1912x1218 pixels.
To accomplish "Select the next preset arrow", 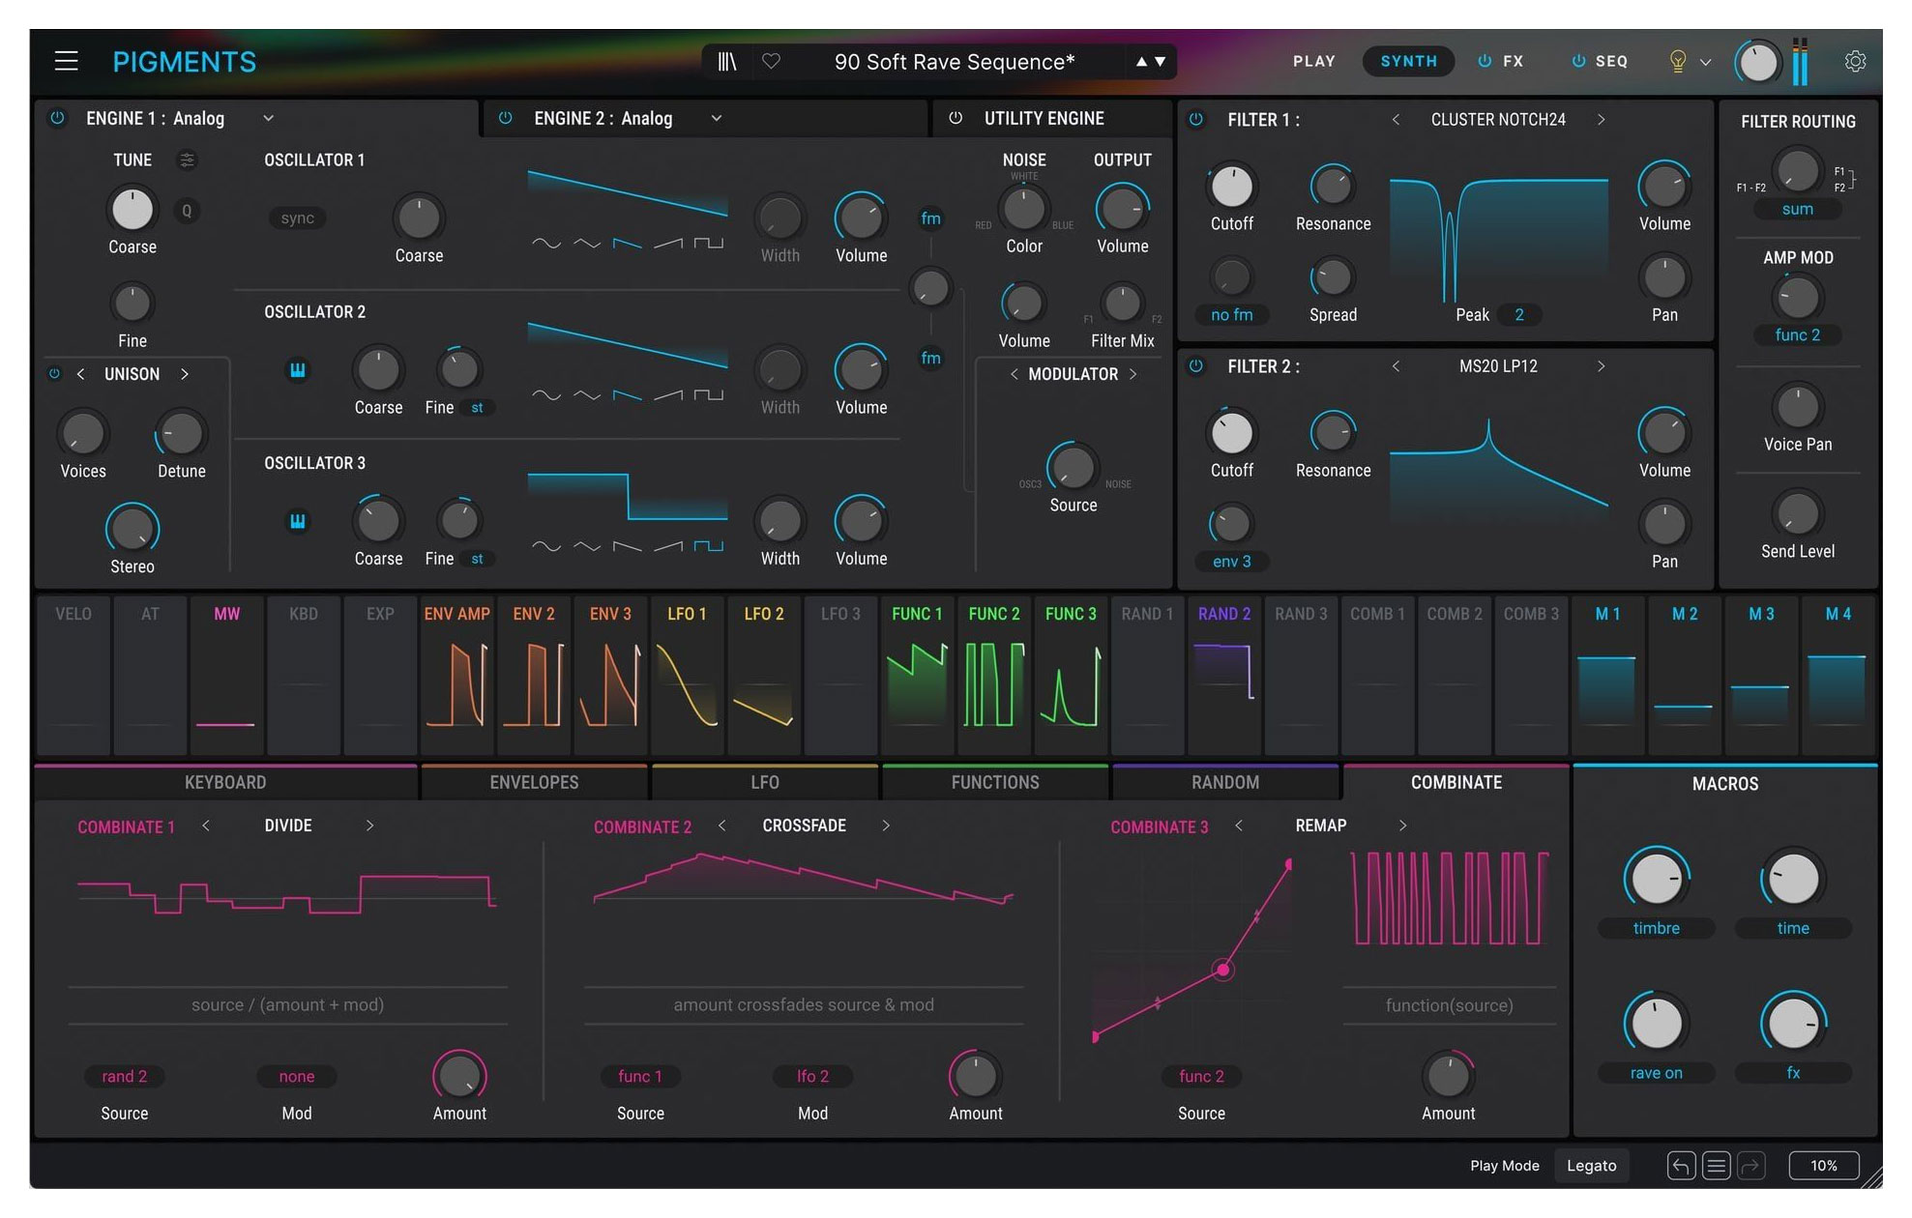I will (x=1160, y=62).
